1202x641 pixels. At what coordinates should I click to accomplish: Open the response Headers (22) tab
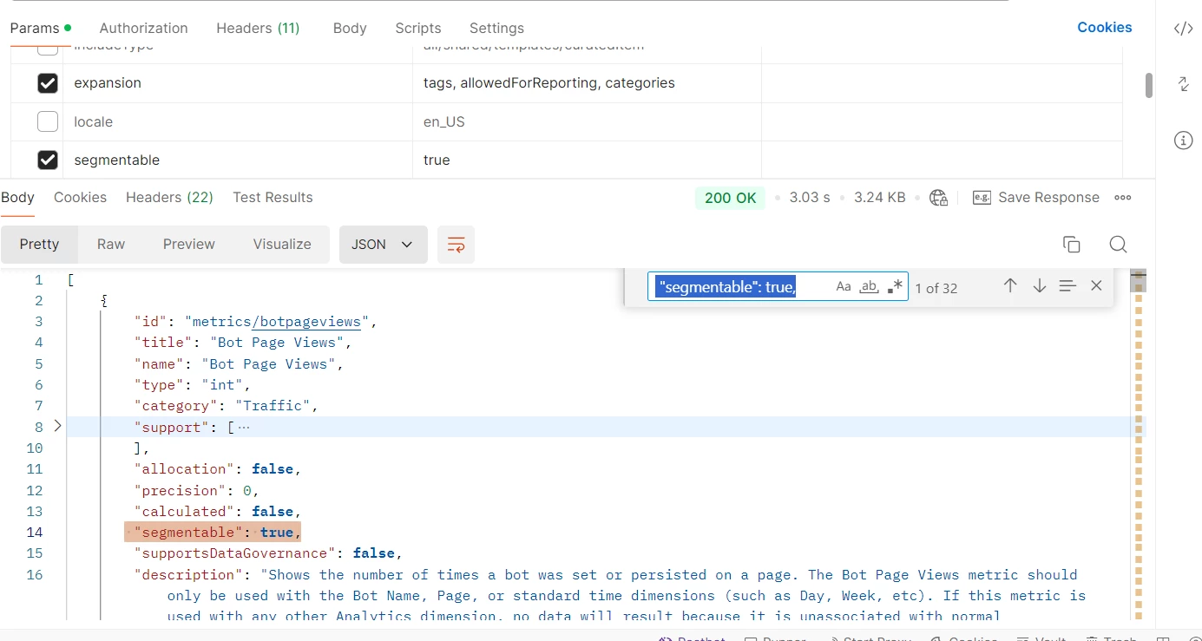[x=169, y=197]
